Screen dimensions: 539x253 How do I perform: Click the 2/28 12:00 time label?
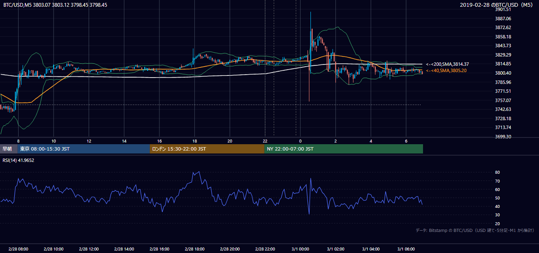89,249
